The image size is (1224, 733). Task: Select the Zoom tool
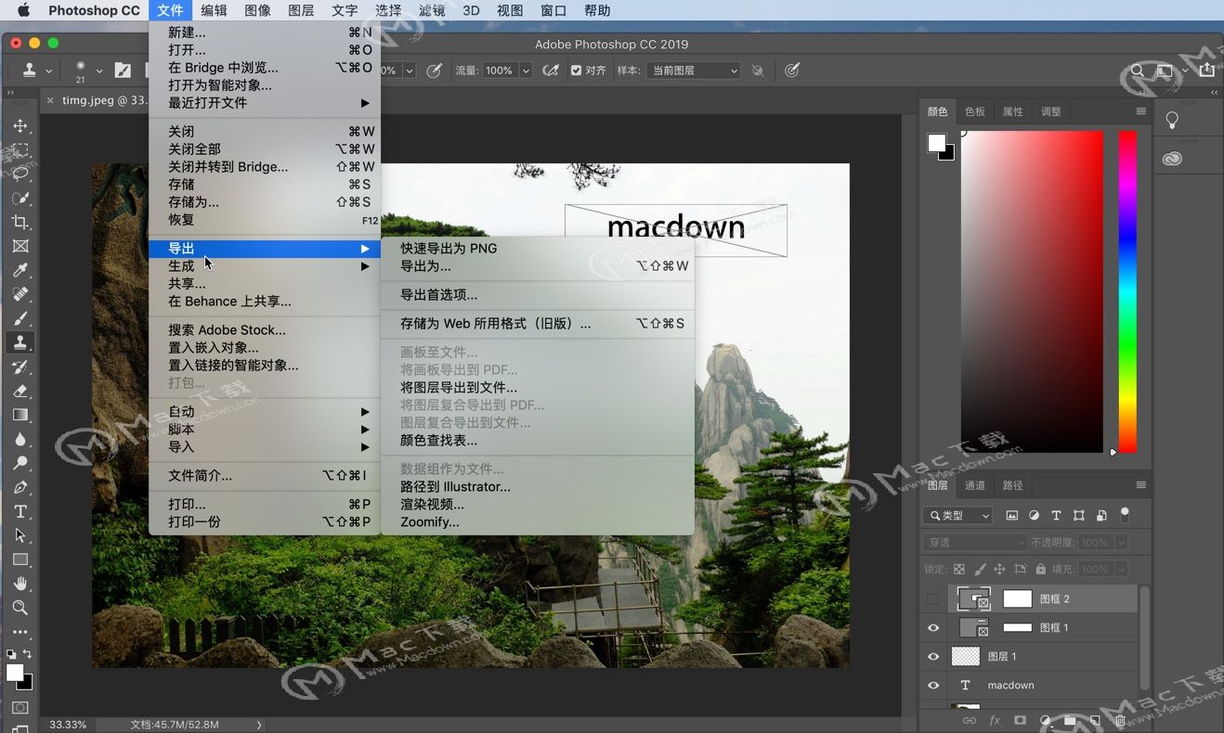point(20,608)
